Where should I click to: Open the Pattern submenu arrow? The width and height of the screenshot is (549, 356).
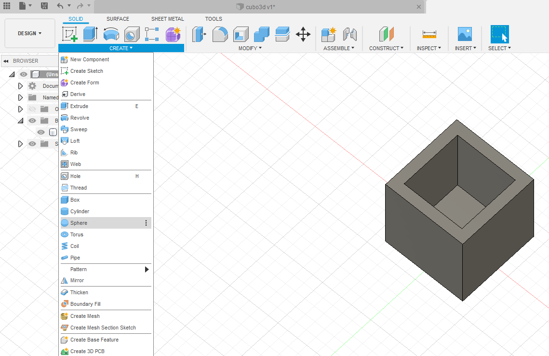[x=147, y=269]
